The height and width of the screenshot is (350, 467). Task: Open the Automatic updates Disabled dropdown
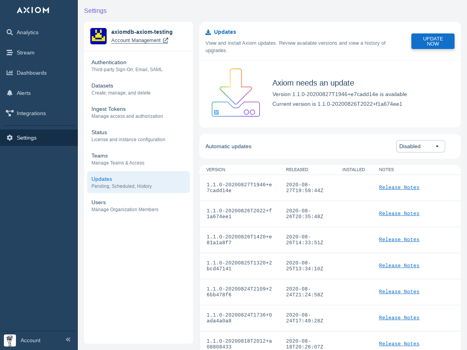pyautogui.click(x=420, y=146)
